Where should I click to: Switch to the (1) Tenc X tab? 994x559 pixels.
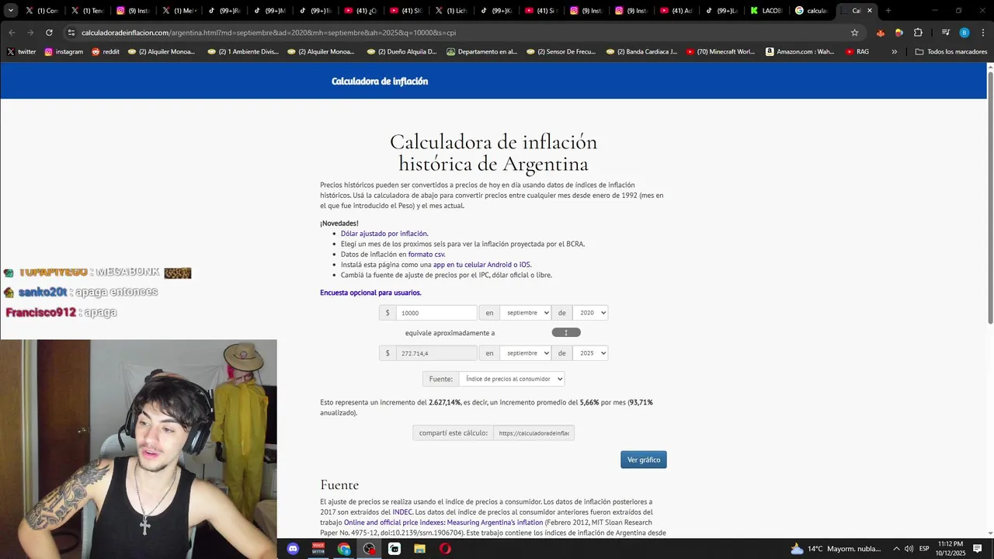(x=87, y=11)
